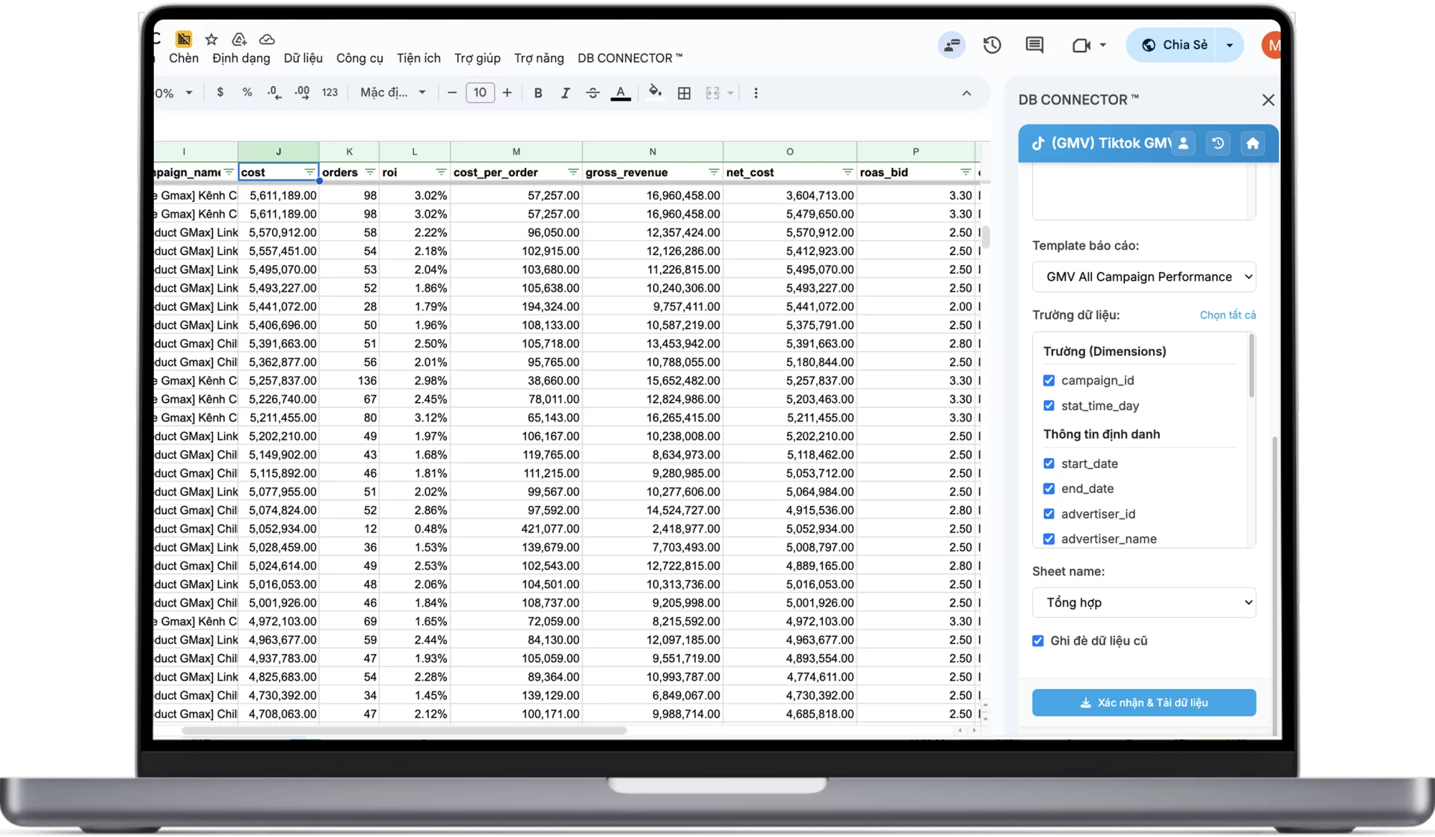
Task: Uncheck the advertiser_name checkbox
Action: point(1049,539)
